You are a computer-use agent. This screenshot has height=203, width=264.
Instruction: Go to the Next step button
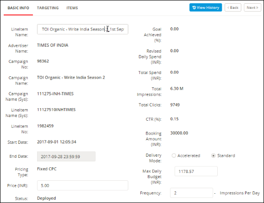click(x=252, y=7)
